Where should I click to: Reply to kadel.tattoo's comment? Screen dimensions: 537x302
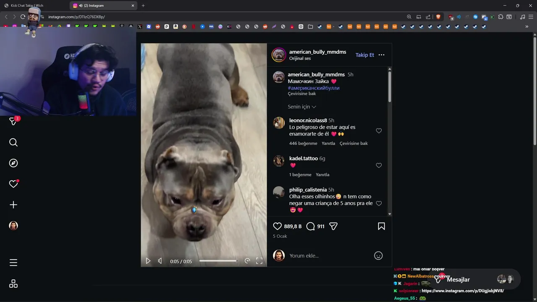[x=322, y=174]
